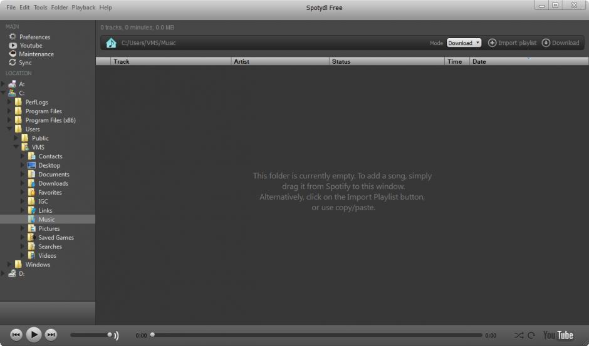
Task: Open the Tools menu
Action: click(40, 8)
